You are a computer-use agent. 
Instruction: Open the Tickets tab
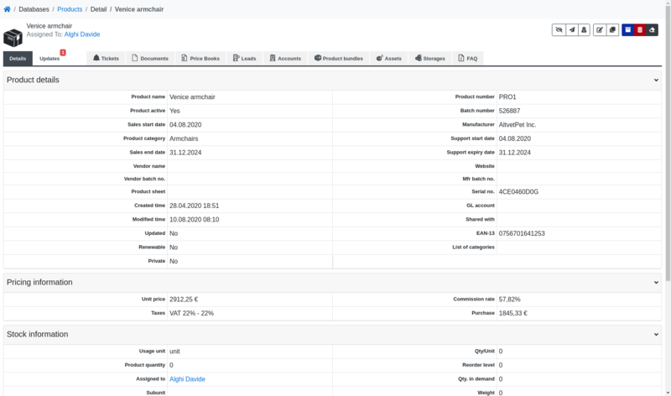tap(106, 59)
